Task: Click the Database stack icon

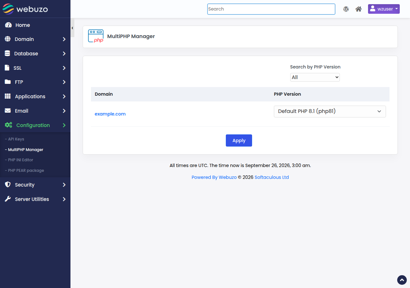Action: [x=7, y=53]
